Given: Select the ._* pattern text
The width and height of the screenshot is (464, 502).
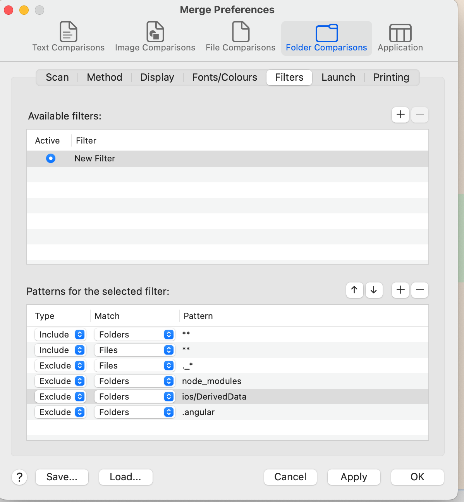Looking at the screenshot, I should (187, 365).
